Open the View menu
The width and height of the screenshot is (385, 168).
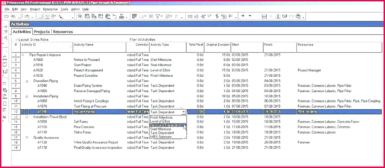click(x=24, y=9)
